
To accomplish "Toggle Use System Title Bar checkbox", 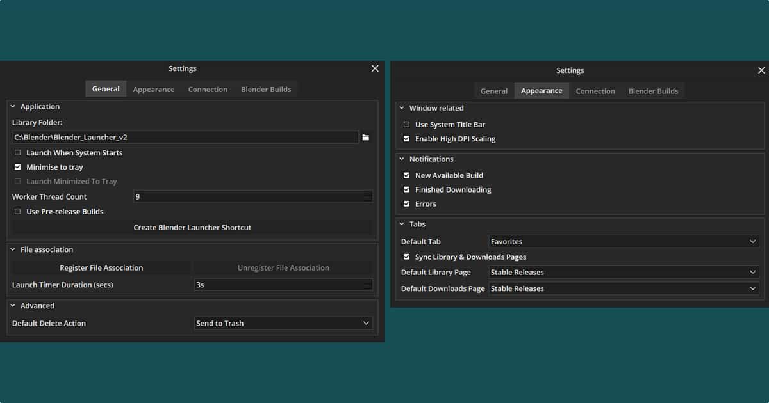I will [407, 125].
